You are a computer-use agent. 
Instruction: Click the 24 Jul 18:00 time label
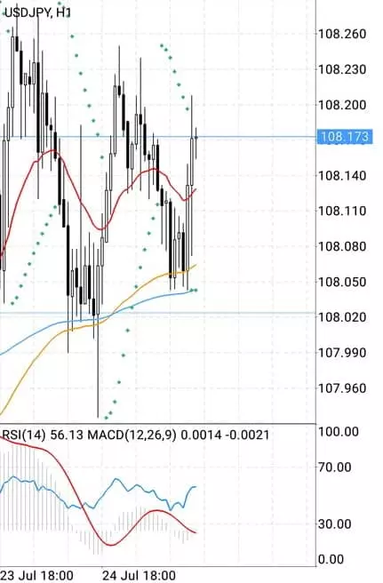point(139,575)
